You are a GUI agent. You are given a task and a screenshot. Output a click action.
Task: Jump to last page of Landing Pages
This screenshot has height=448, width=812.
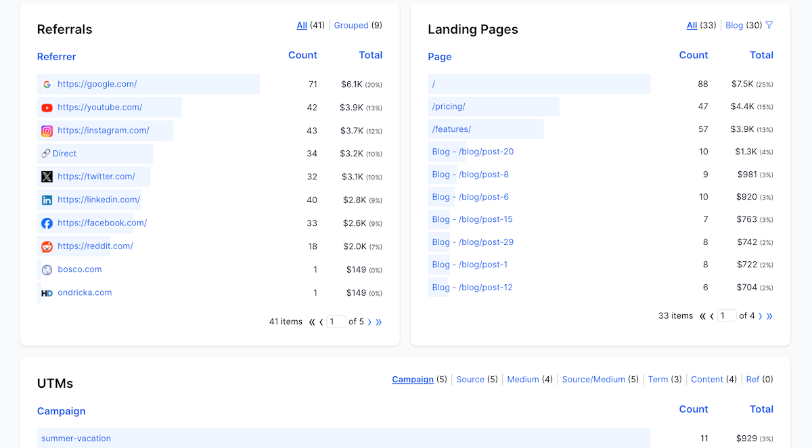click(769, 316)
